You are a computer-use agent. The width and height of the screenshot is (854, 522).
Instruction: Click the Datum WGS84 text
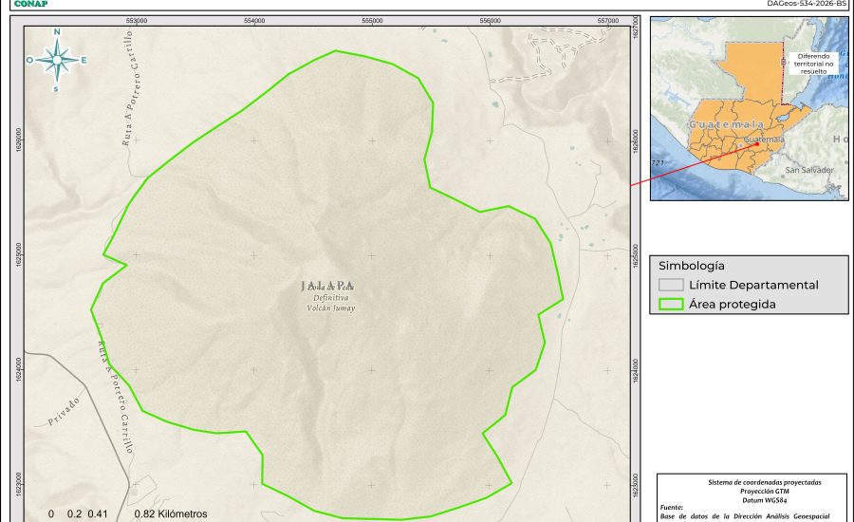click(752, 499)
